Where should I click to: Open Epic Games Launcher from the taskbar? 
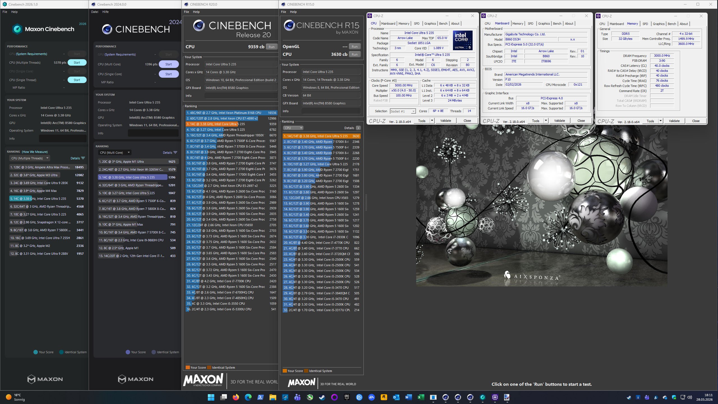pyautogui.click(x=347, y=397)
